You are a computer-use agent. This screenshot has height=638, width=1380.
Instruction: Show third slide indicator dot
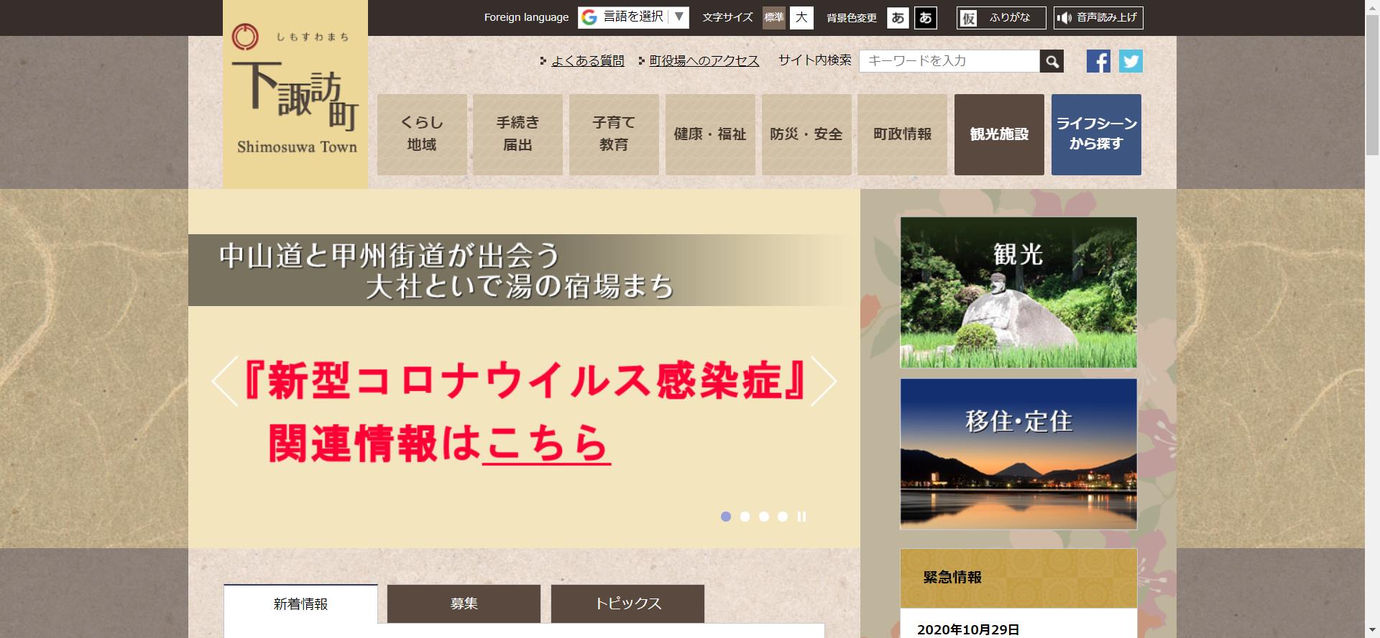click(x=764, y=517)
